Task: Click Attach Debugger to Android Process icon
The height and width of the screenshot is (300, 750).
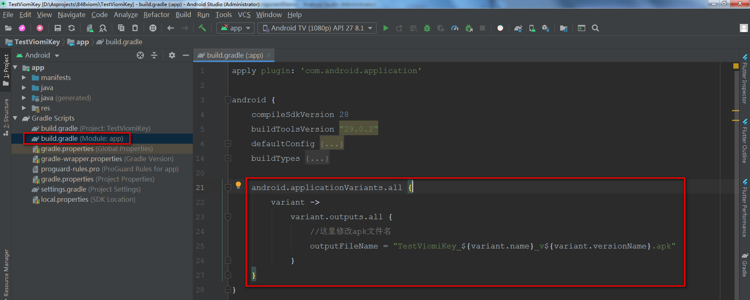Action: pyautogui.click(x=469, y=28)
